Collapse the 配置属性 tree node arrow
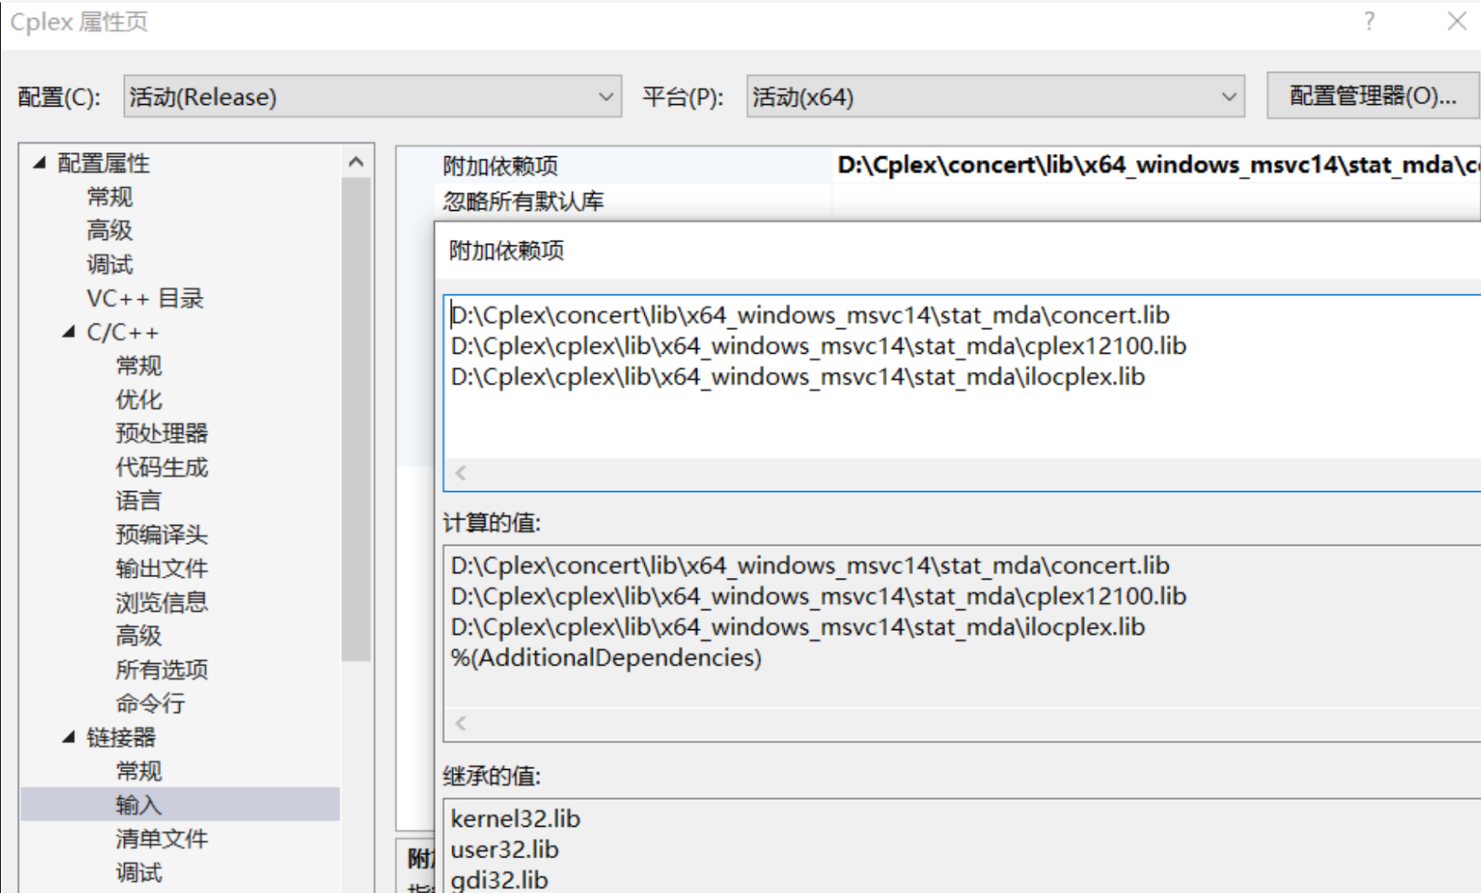The width and height of the screenshot is (1481, 893). (40, 163)
